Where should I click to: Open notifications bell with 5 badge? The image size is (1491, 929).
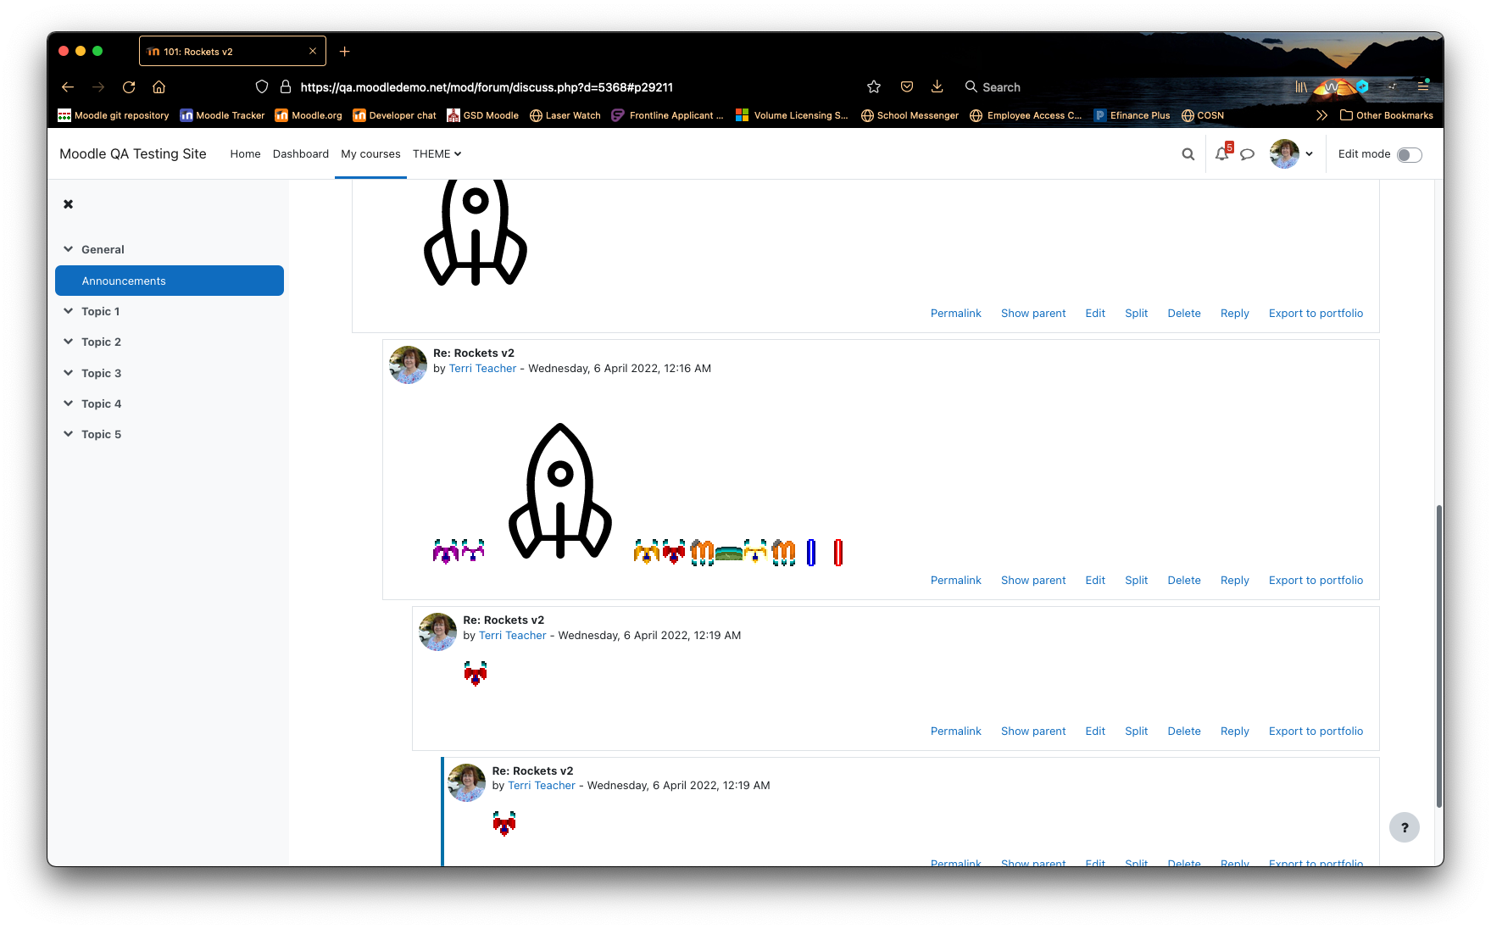[x=1222, y=153]
